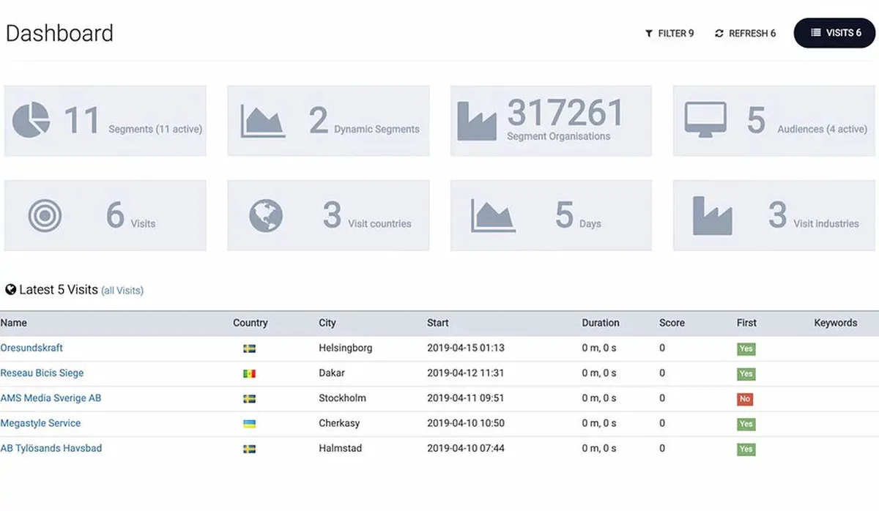
Task: Open the AMS Media Sverige AB link
Action: pos(51,398)
